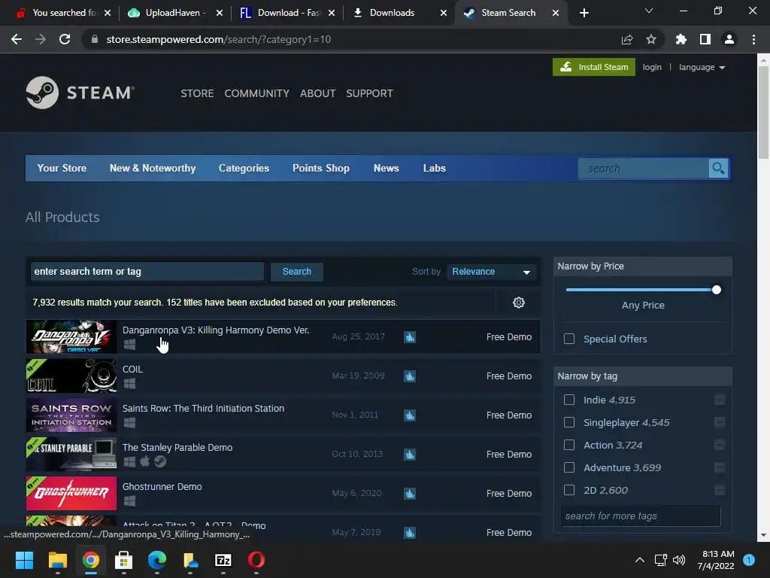This screenshot has height=578, width=770.
Task: Check the Singleplayer tag checkbox
Action: (x=569, y=422)
